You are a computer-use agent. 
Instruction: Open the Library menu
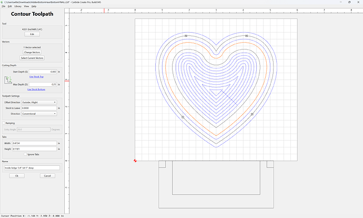pyautogui.click(x=18, y=6)
